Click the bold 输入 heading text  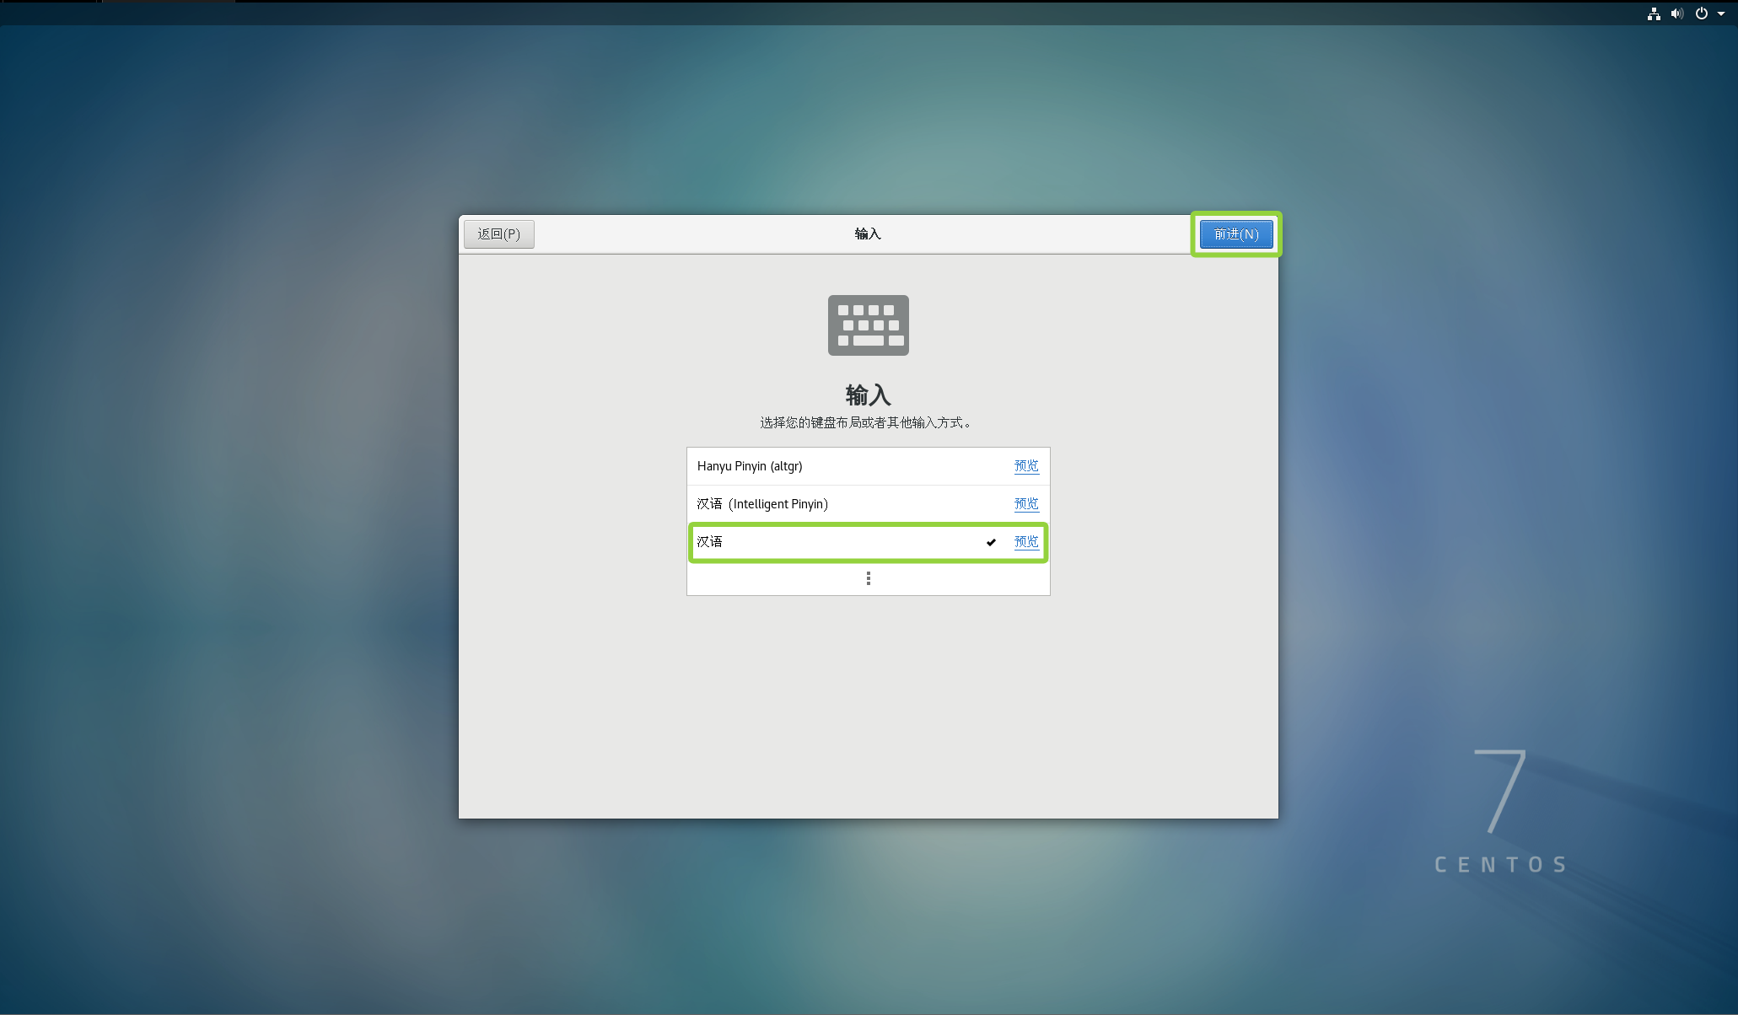tap(868, 395)
